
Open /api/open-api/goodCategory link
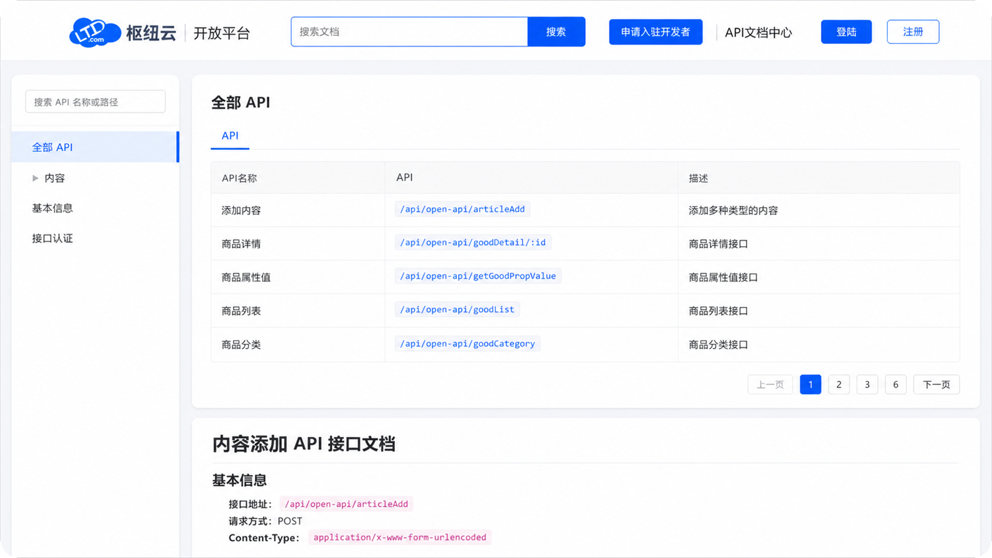click(x=467, y=343)
